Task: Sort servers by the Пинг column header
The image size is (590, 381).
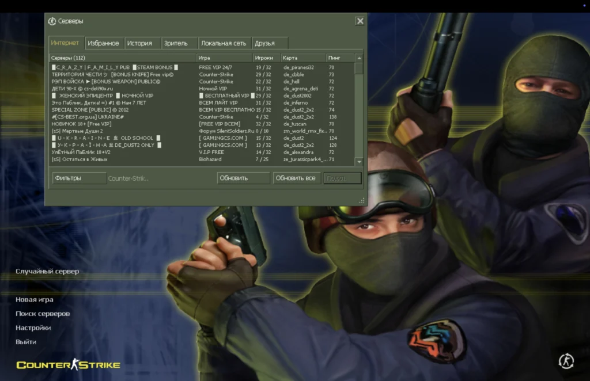Action: (x=339, y=58)
